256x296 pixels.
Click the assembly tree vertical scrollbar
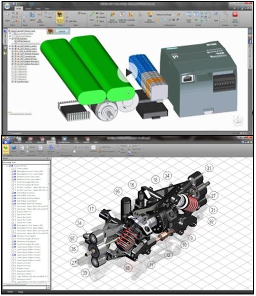[49, 225]
